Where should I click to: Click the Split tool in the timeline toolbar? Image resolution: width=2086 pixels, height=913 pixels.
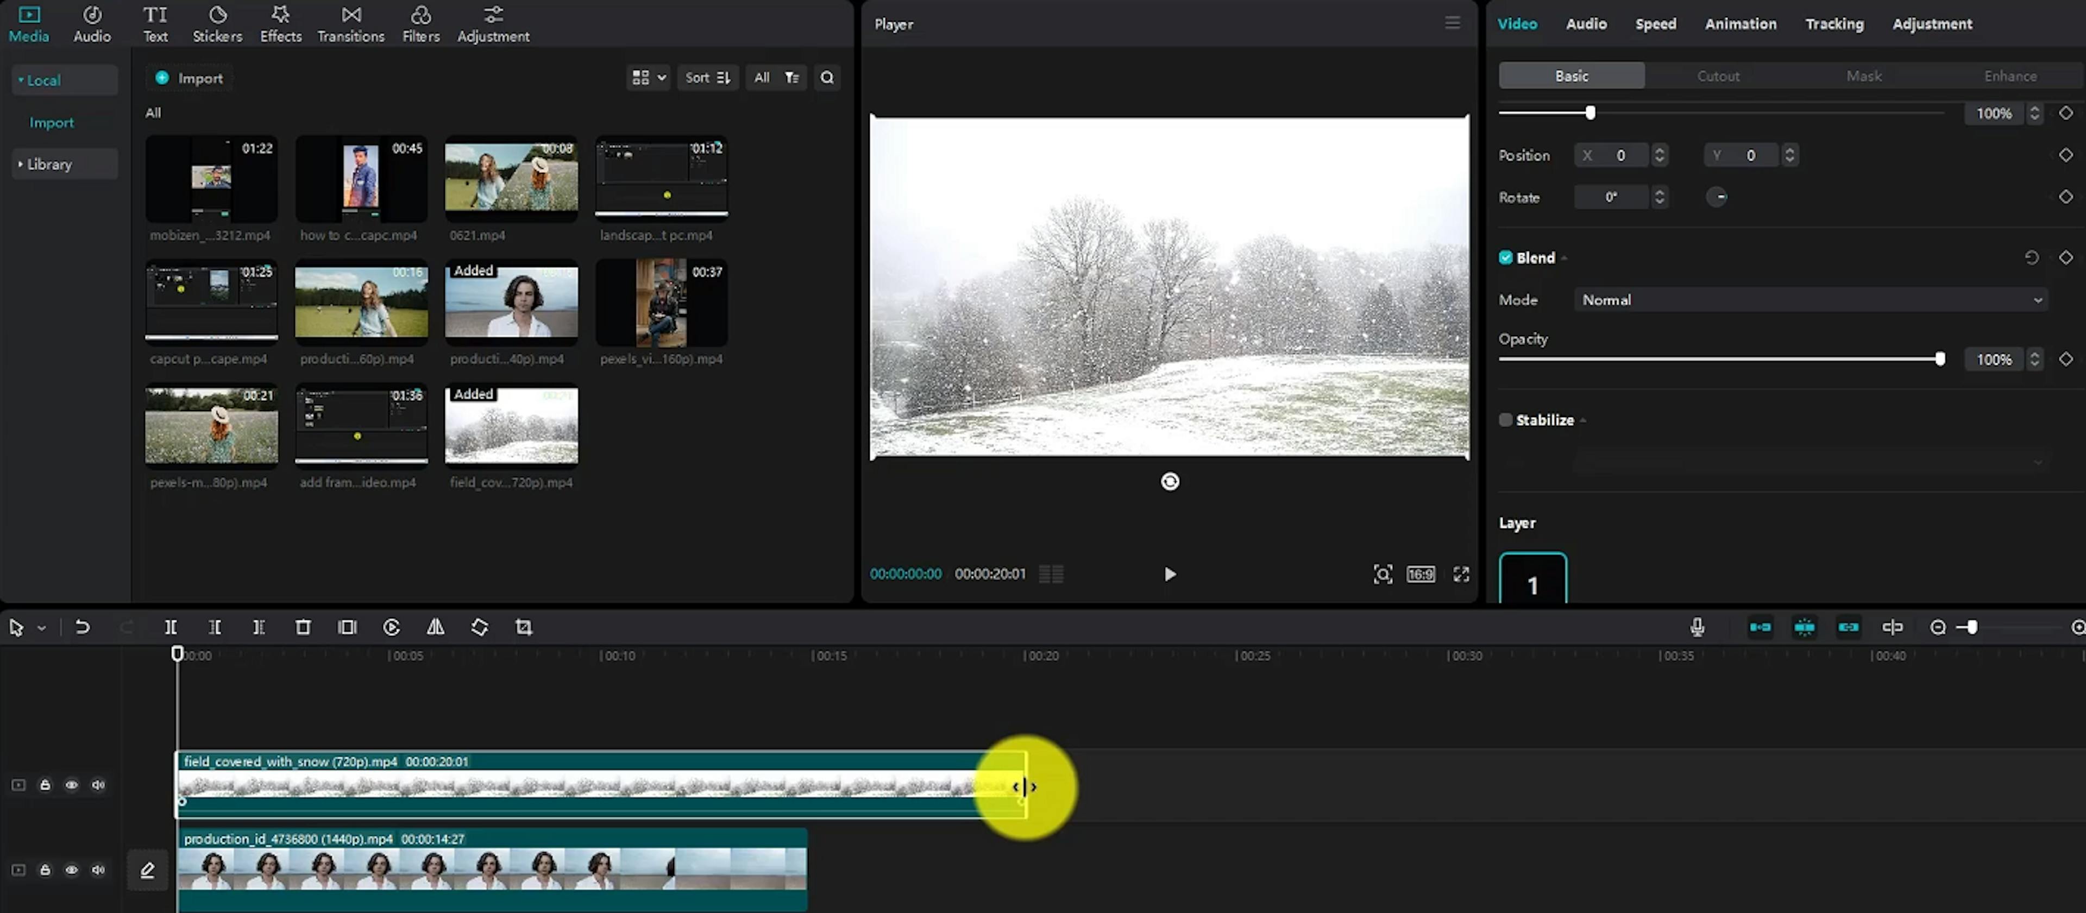[x=170, y=627]
